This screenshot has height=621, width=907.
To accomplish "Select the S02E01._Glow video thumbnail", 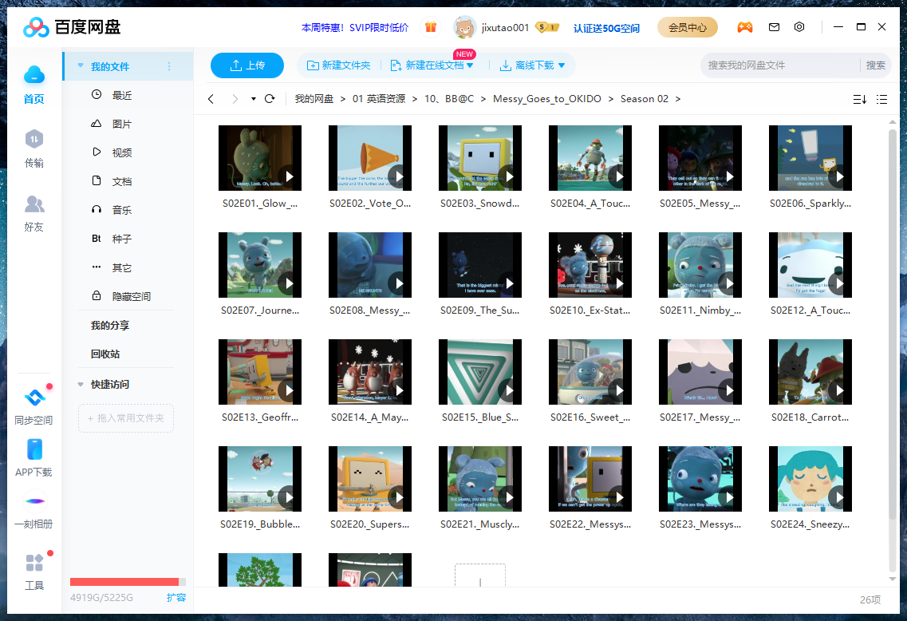I will pyautogui.click(x=260, y=158).
